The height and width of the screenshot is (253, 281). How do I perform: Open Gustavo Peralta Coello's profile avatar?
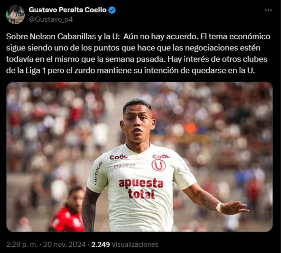[x=15, y=14]
